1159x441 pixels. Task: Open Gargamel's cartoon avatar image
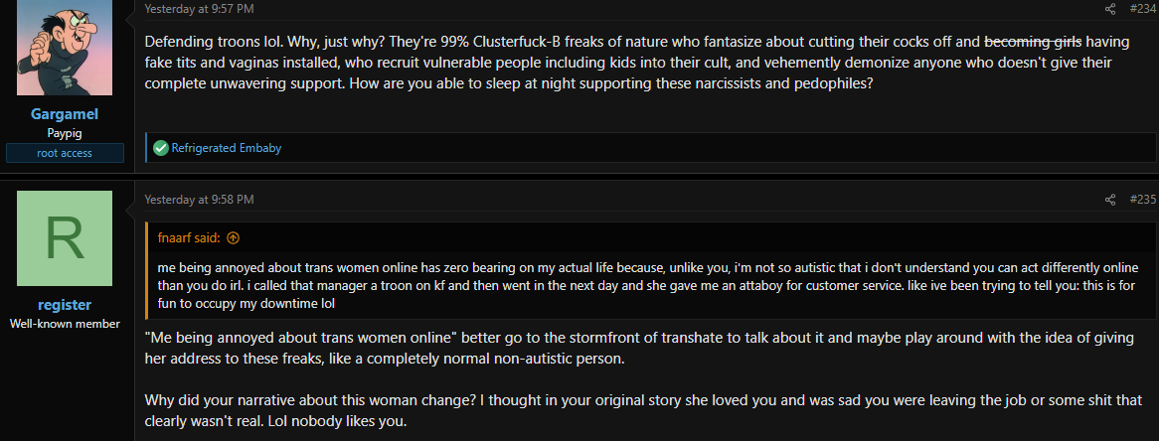coord(65,48)
